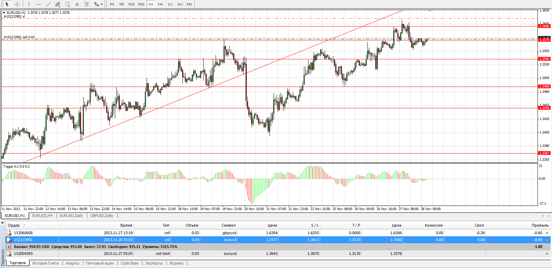Open the EURUSD,H1 chart tab

click(15, 216)
